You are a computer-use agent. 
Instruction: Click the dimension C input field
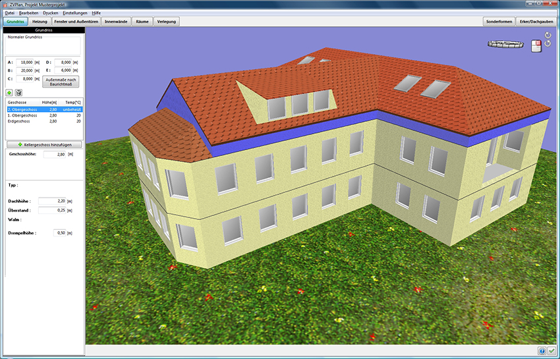(24, 78)
